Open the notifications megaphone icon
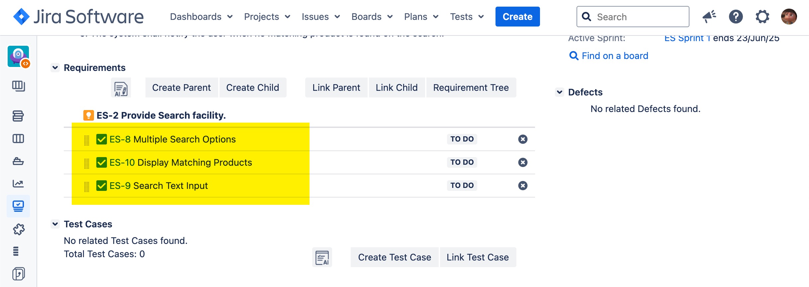The image size is (809, 287). tap(709, 17)
